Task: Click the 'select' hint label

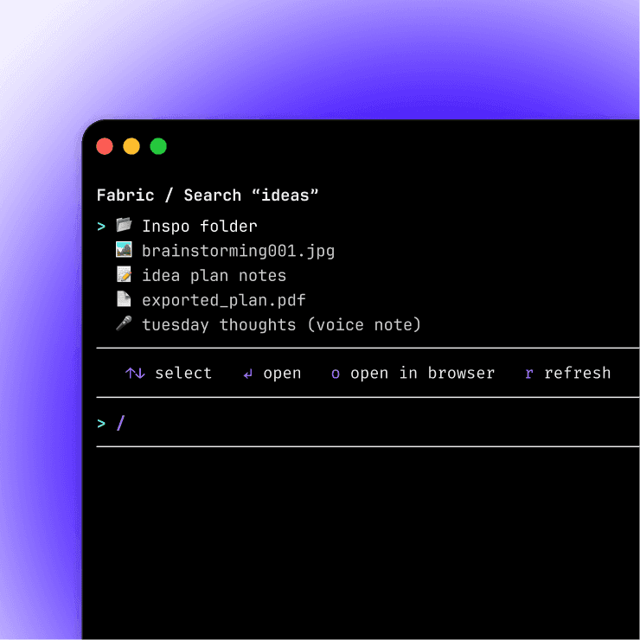Action: point(183,373)
